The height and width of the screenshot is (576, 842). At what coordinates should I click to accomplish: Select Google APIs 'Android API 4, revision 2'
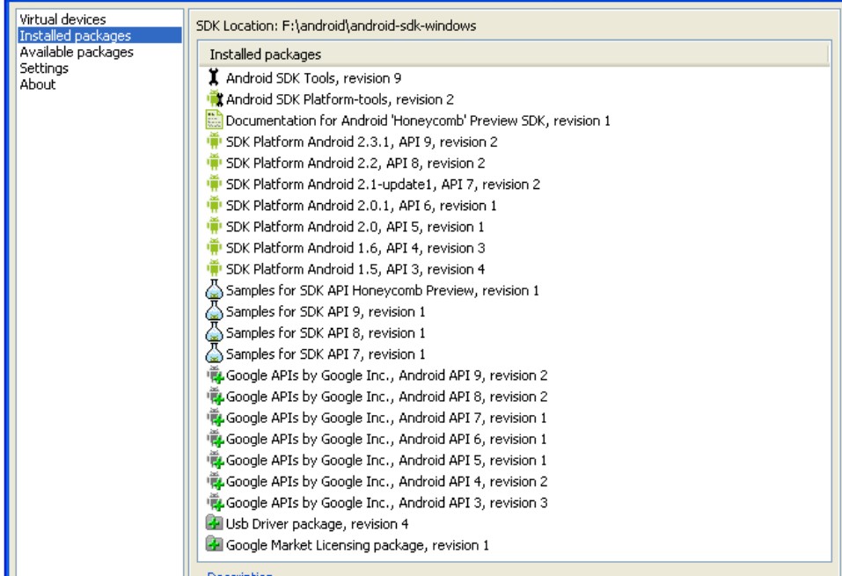[x=386, y=481]
